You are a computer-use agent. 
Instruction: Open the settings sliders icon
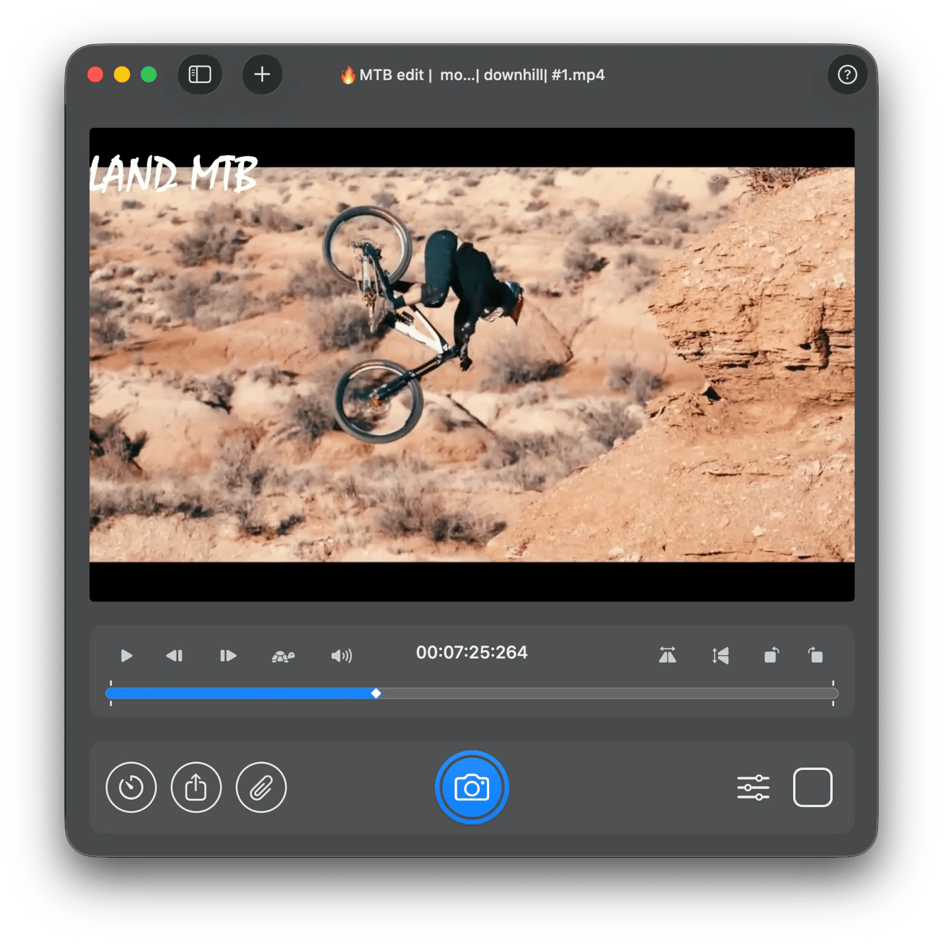753,787
